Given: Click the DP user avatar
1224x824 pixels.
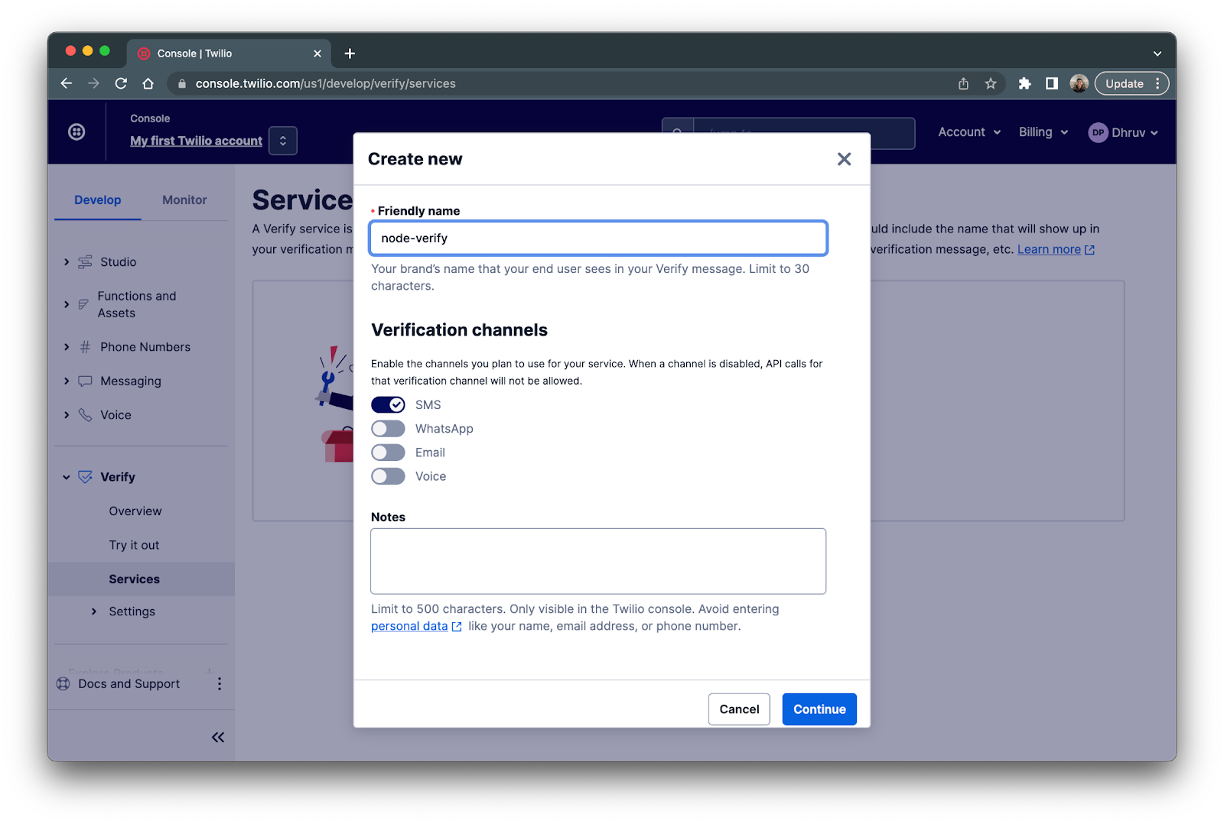Looking at the screenshot, I should coord(1098,133).
